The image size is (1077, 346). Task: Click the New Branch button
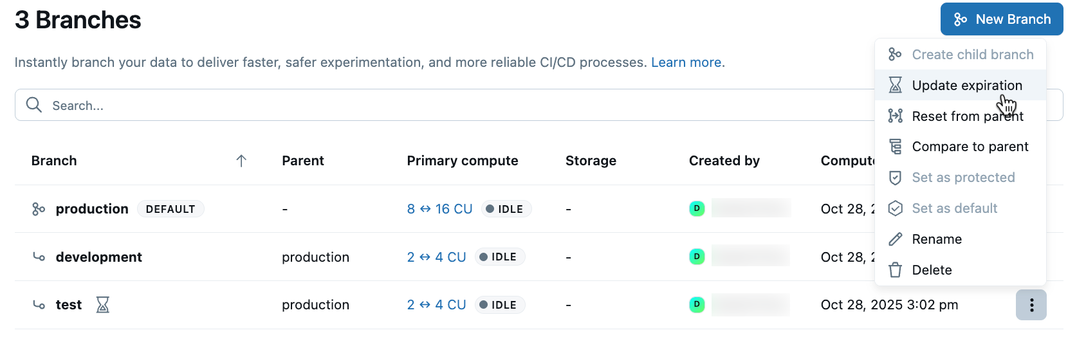(x=1002, y=19)
